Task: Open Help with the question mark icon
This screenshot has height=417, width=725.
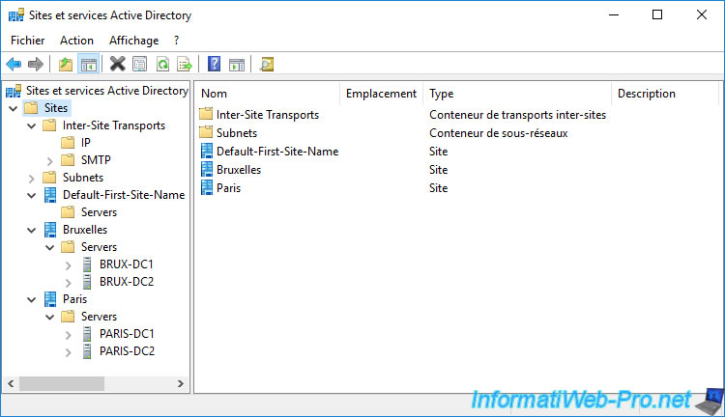Action: pos(214,65)
